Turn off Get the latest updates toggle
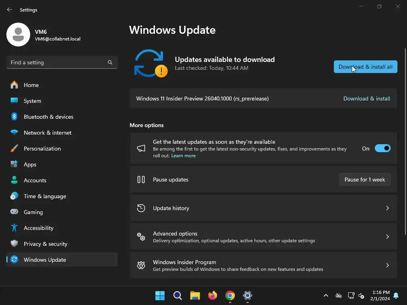This screenshot has width=407, height=305. [x=383, y=149]
